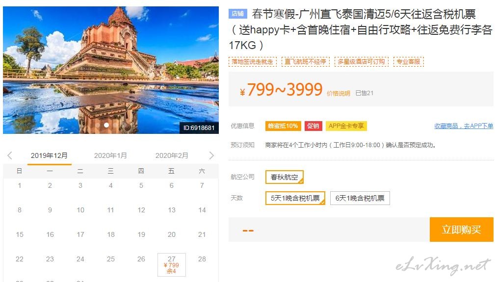Select 5天1晚含税机票 option

295,198
